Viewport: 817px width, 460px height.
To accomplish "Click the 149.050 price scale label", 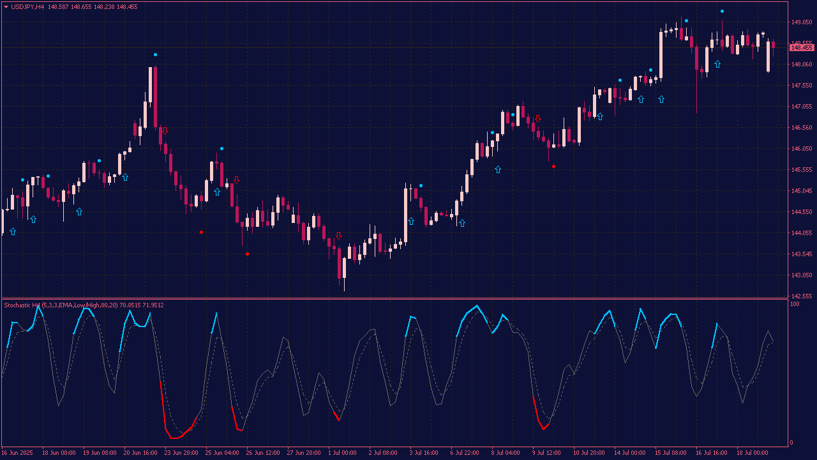I will [x=802, y=22].
